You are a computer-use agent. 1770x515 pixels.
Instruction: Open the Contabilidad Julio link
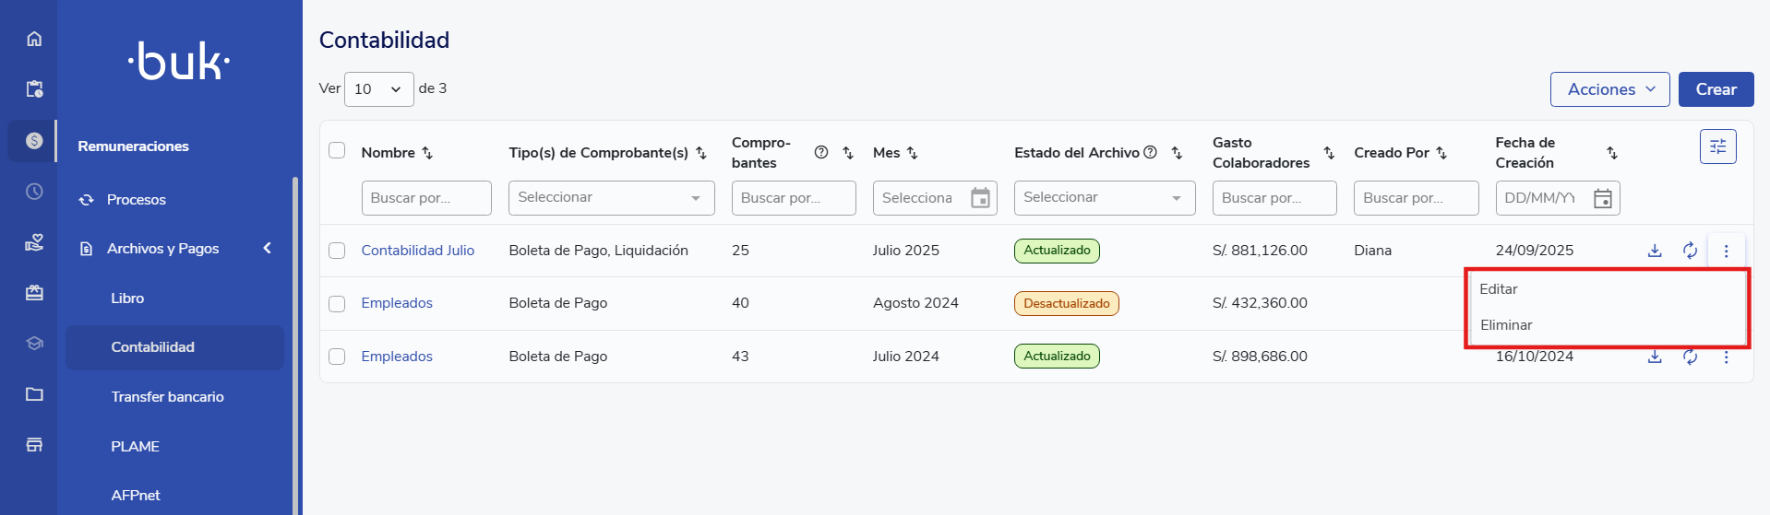pos(417,251)
